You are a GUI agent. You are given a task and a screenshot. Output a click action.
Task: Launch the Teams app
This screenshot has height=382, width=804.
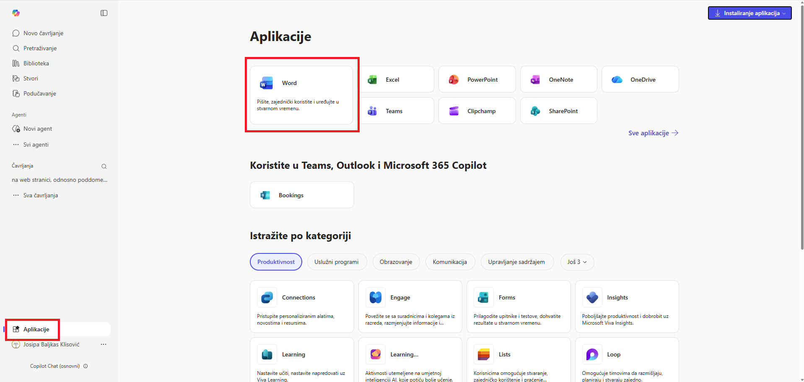click(396, 111)
